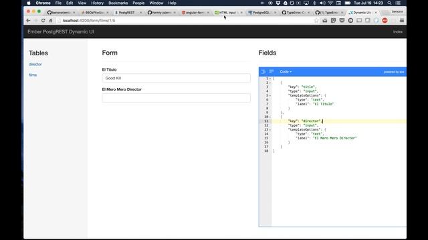Click the browser forward arrow
The image size is (428, 240).
click(x=35, y=21)
